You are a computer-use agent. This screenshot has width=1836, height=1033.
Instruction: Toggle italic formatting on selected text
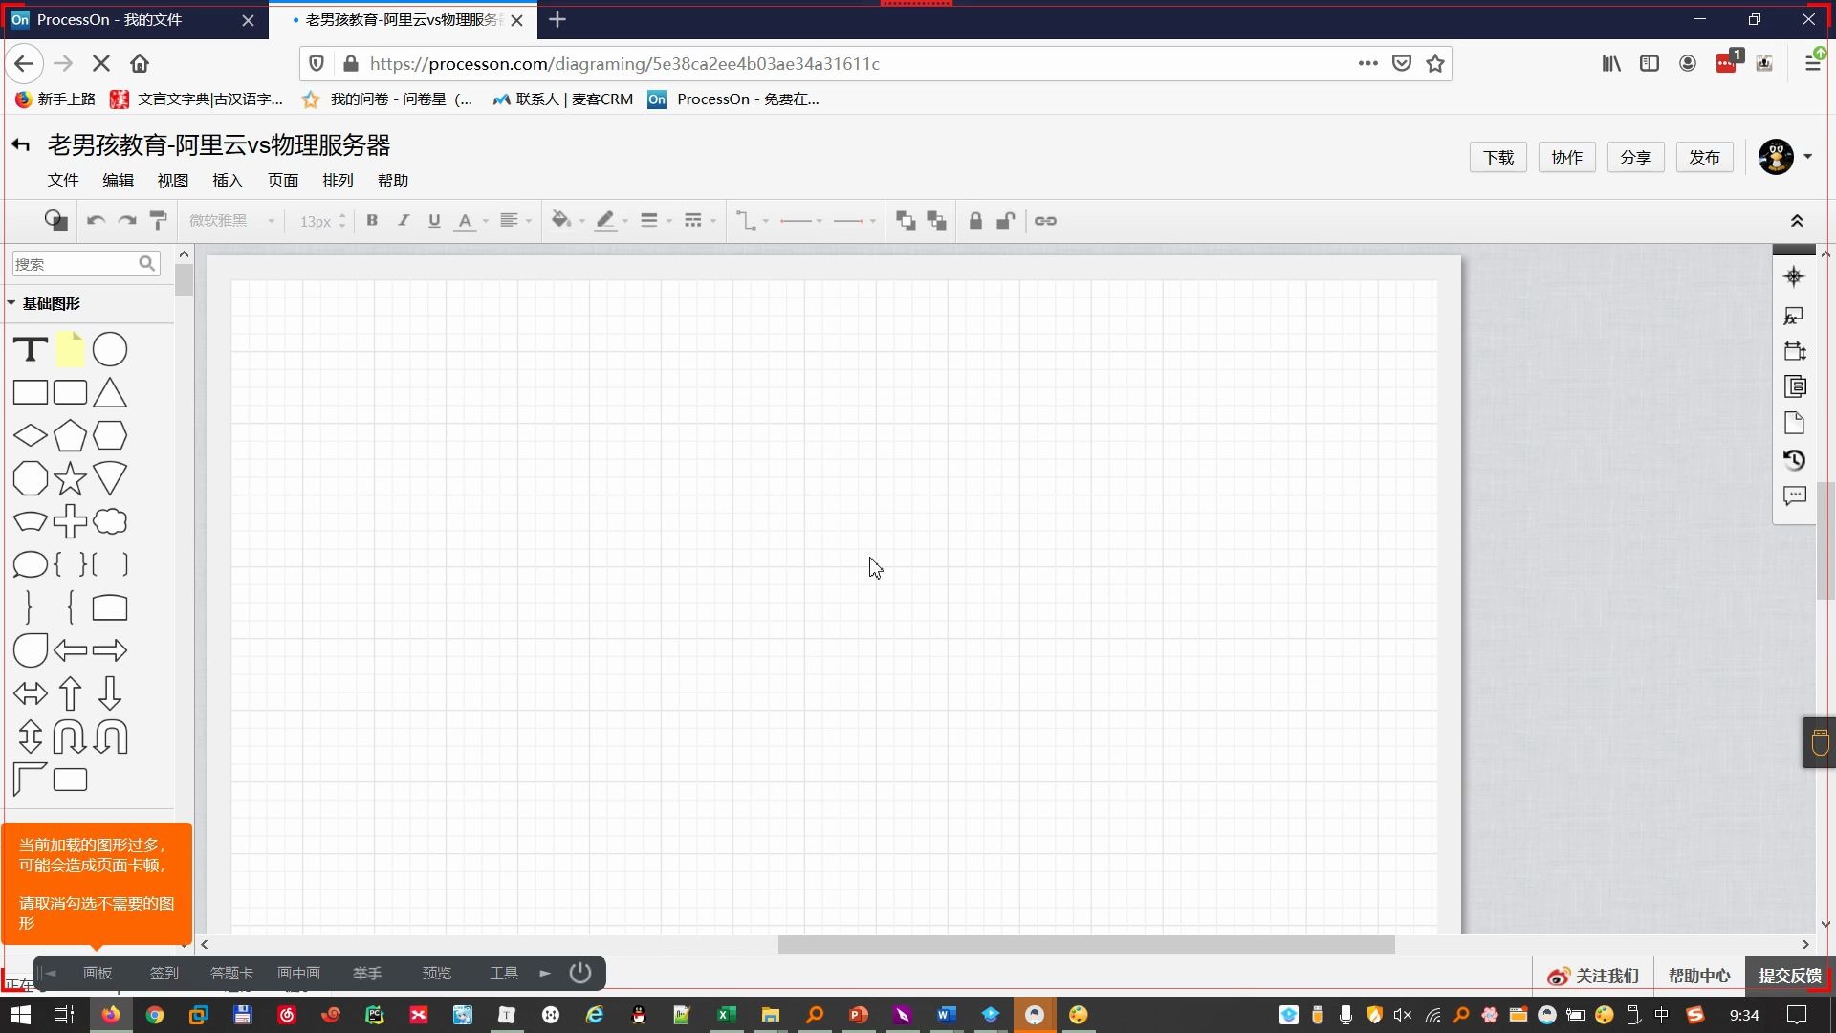pyautogui.click(x=404, y=221)
